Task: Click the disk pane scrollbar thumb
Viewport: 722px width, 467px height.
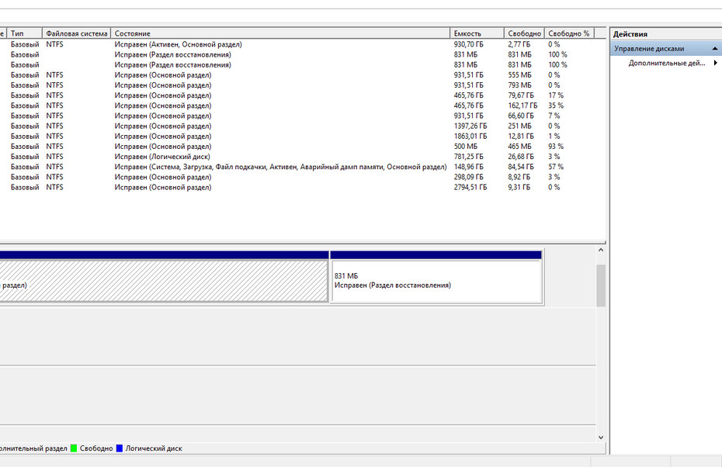Action: click(600, 285)
